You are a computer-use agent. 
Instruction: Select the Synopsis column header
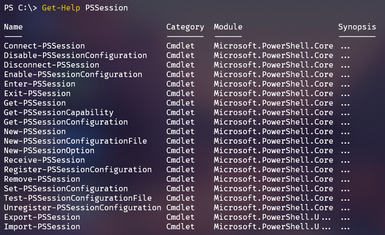tap(357, 27)
